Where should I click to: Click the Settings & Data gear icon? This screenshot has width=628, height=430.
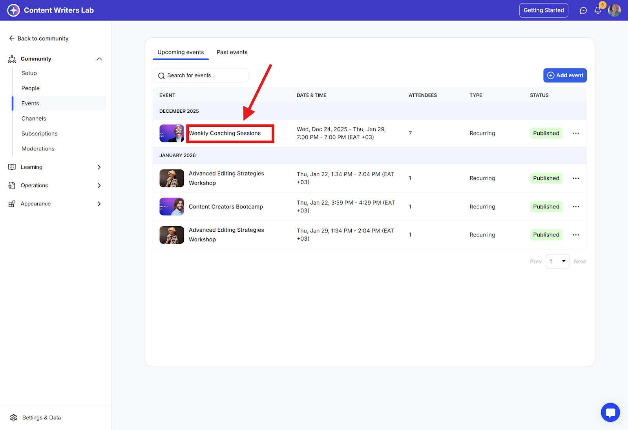click(14, 417)
